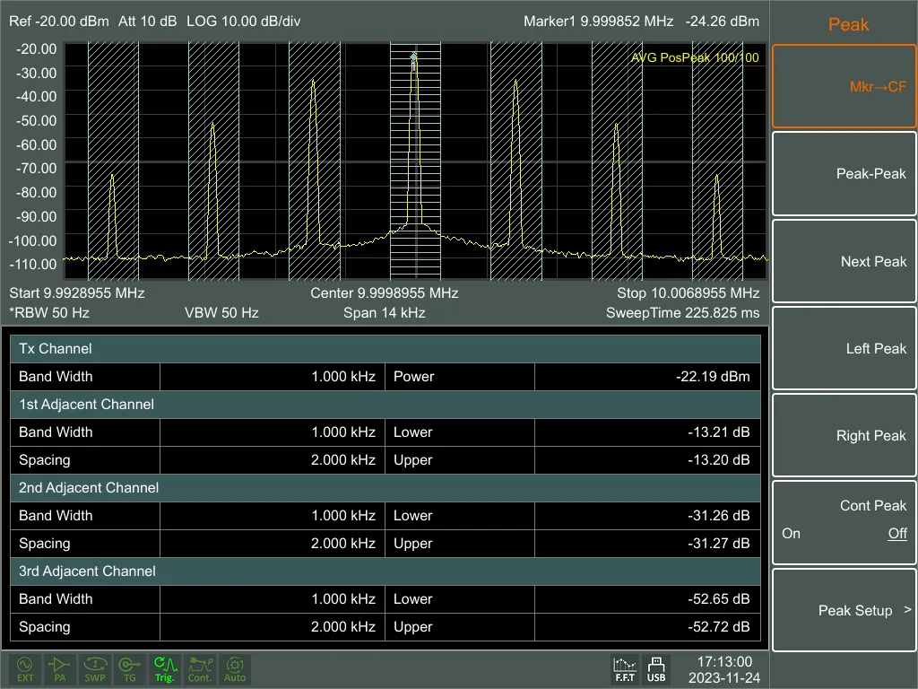
Task: Turn Cont Peak On
Action: point(791,533)
